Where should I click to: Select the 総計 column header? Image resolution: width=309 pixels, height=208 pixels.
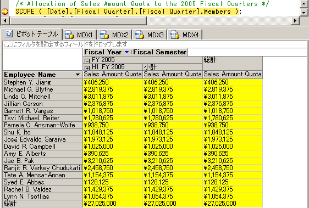click(x=233, y=63)
